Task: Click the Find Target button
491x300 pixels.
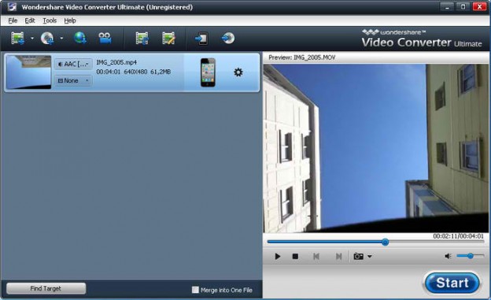Action: point(46,288)
